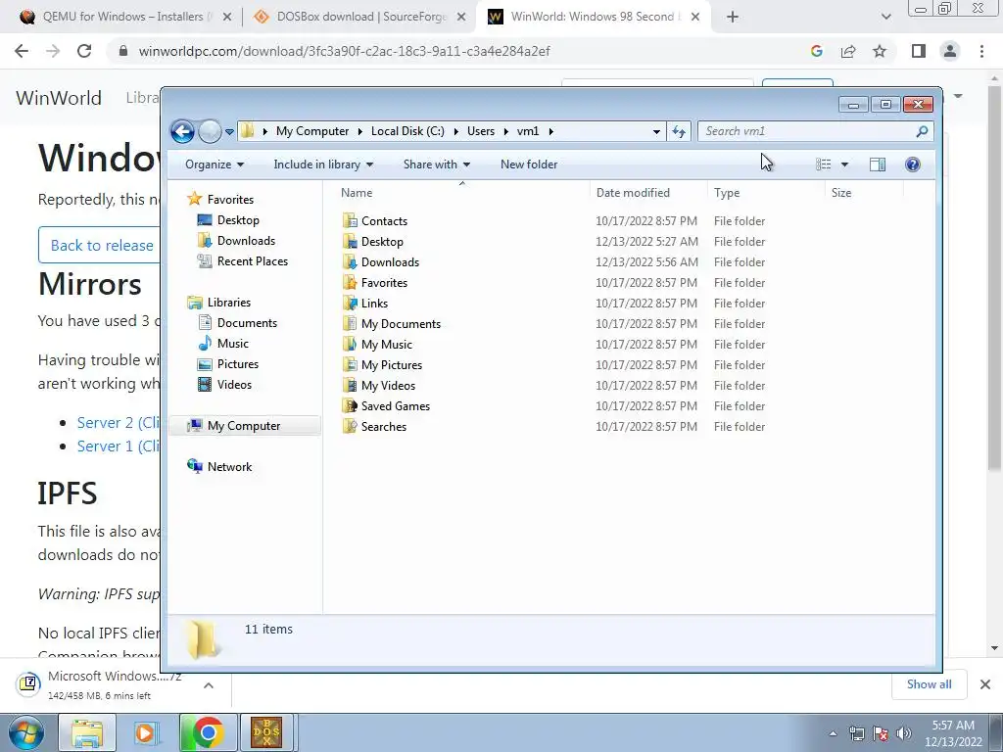Open Include in library menu

pyautogui.click(x=323, y=164)
